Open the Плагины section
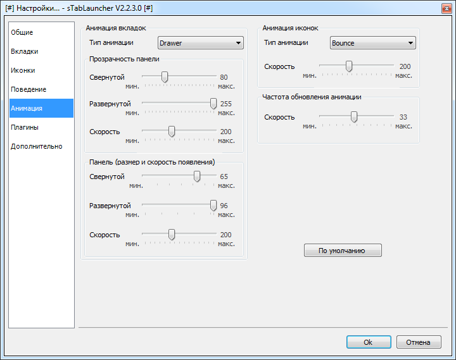456x360 pixels. point(41,127)
